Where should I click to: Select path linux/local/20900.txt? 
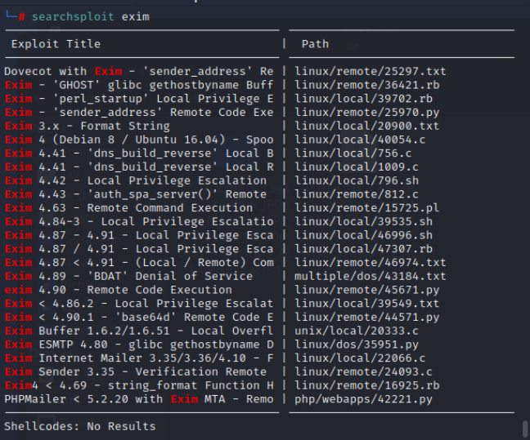coord(366,127)
